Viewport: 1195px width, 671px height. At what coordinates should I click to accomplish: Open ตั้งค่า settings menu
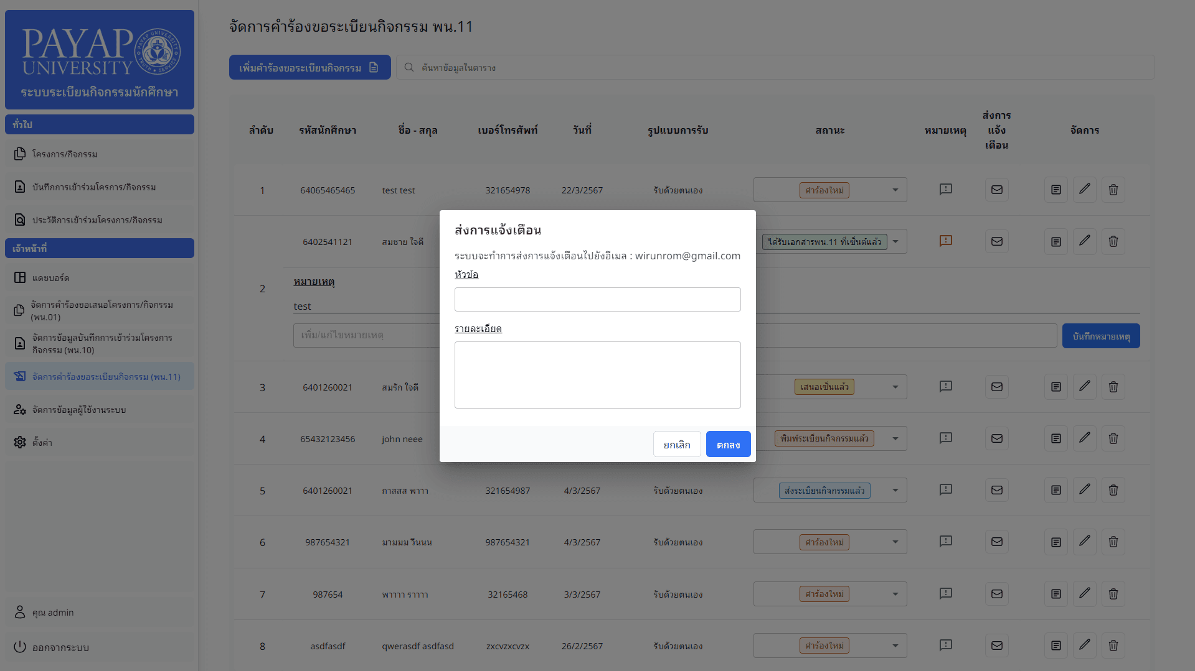(x=100, y=442)
